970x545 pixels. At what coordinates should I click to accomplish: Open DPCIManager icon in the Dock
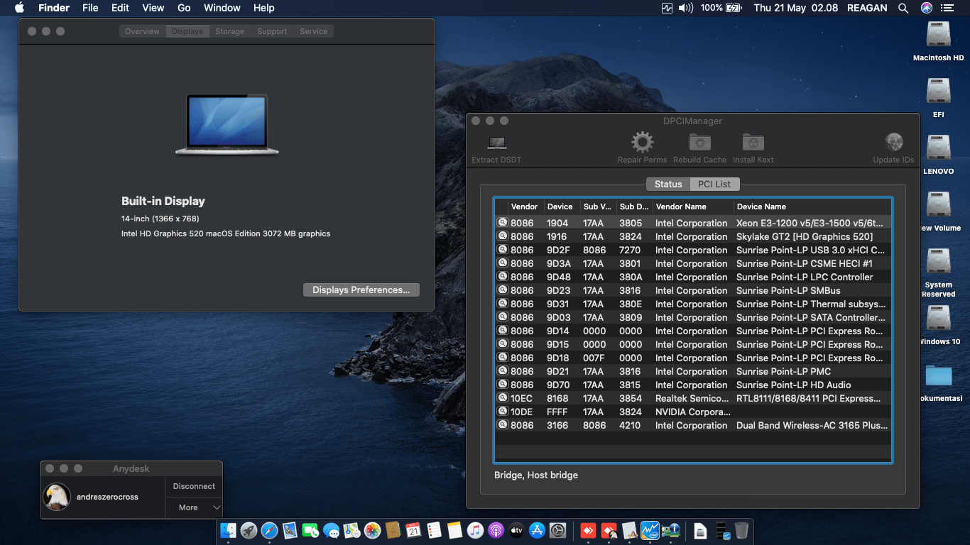tap(671, 530)
